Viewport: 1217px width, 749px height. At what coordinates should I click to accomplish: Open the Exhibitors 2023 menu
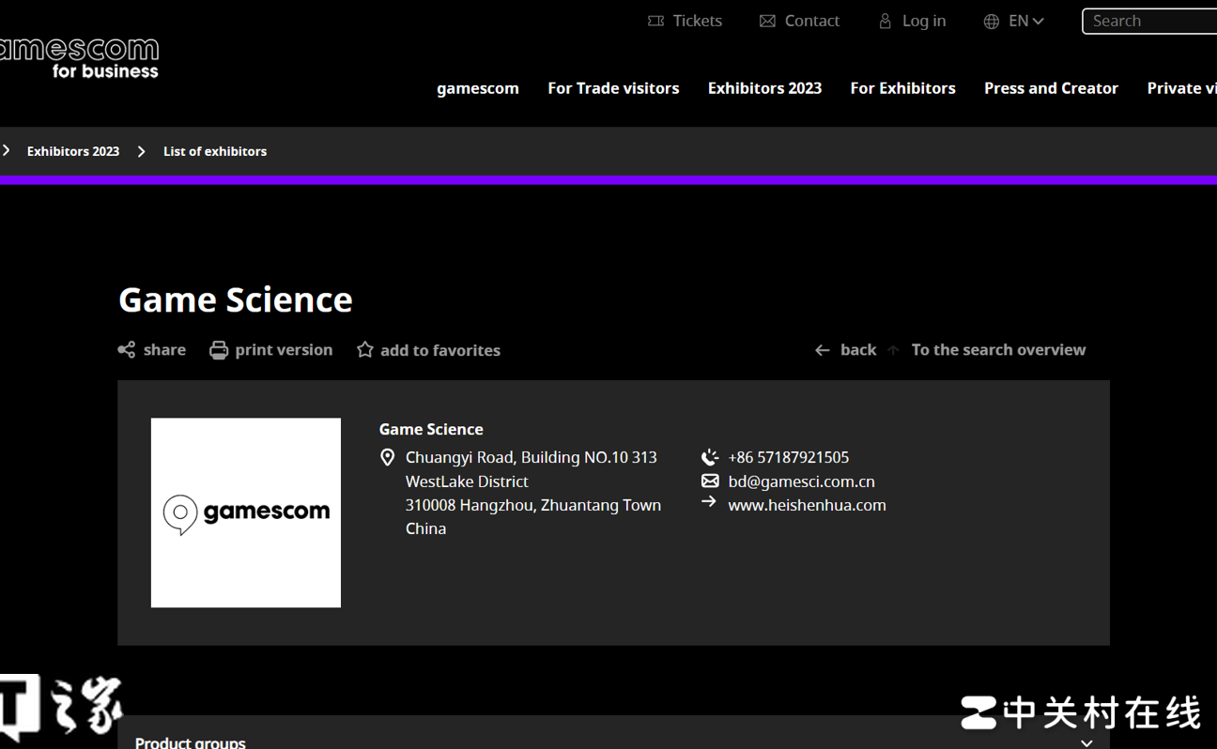point(764,88)
